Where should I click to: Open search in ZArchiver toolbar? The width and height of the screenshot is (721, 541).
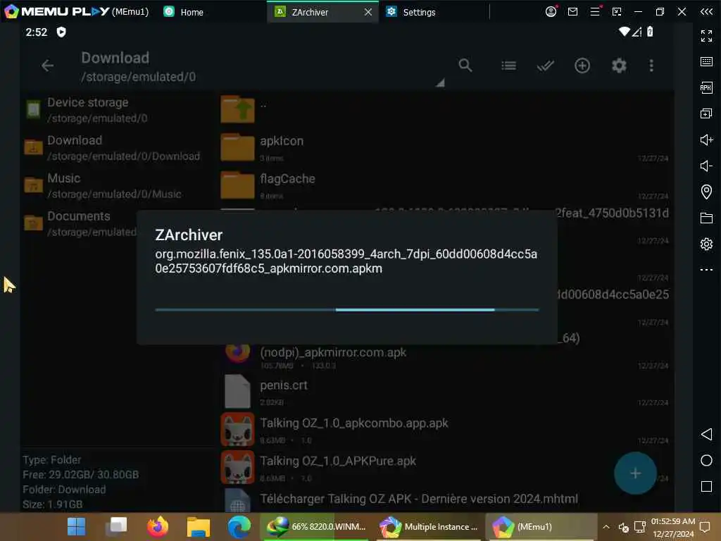click(x=465, y=66)
